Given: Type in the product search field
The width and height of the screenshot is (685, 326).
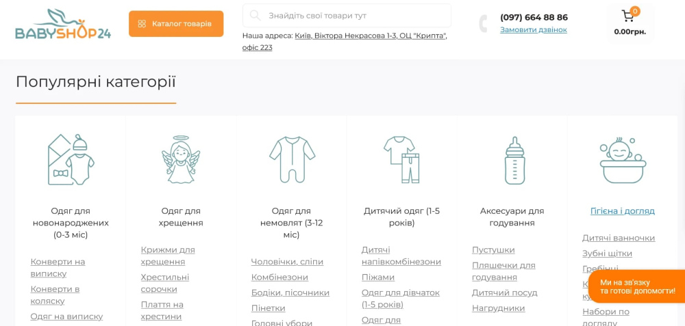Looking at the screenshot, I should [x=353, y=15].
